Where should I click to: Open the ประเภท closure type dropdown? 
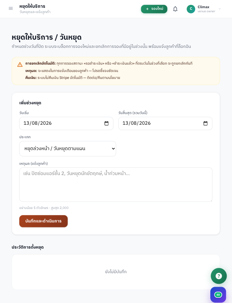68,148
